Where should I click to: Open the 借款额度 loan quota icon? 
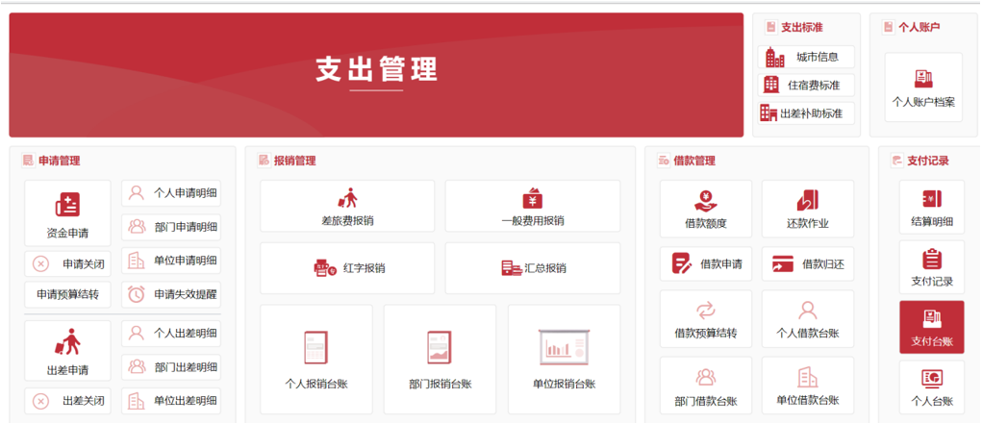pyautogui.click(x=705, y=201)
